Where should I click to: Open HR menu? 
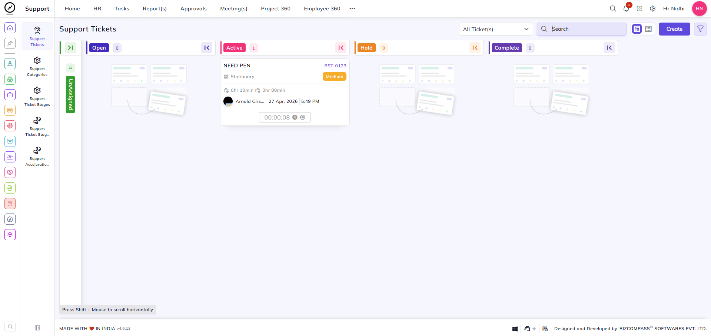click(97, 9)
